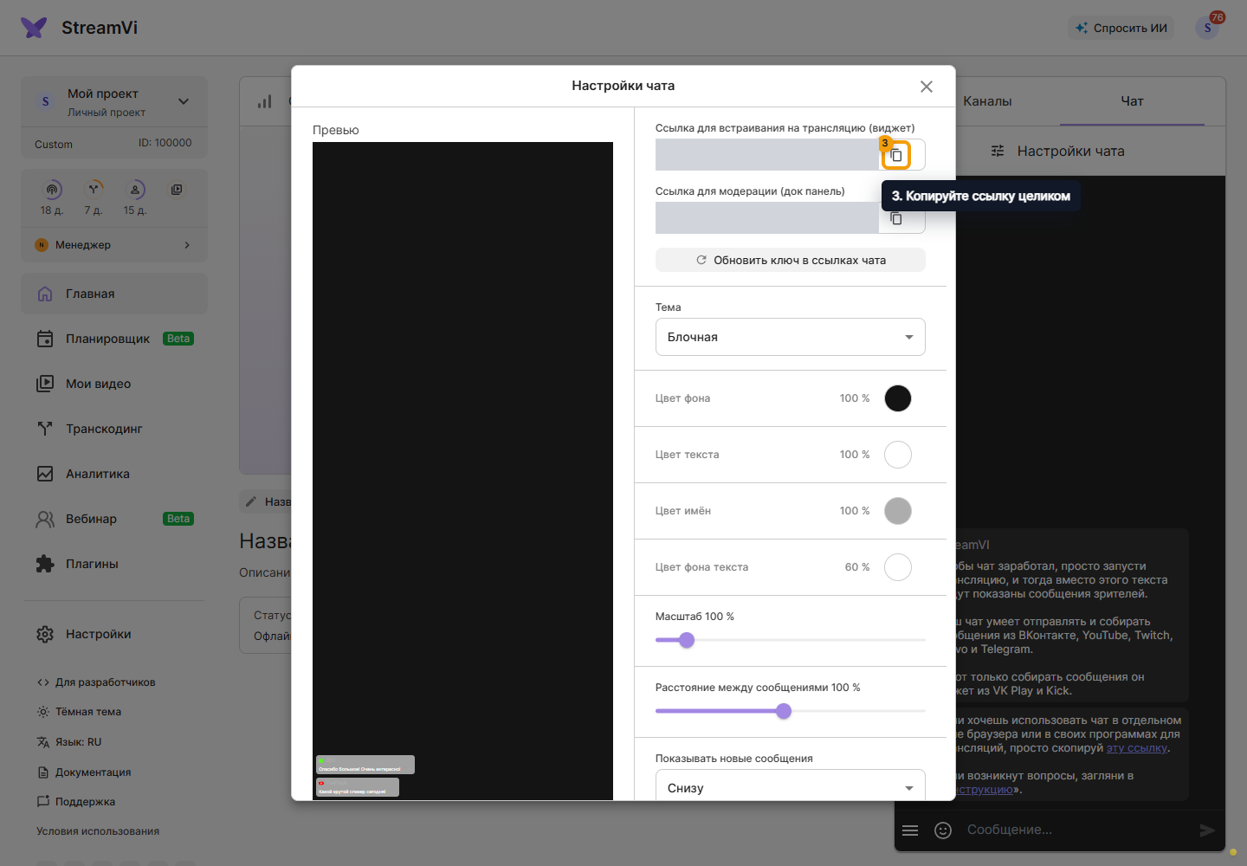Click the Масштаб slider handle
The width and height of the screenshot is (1247, 866).
click(x=687, y=640)
